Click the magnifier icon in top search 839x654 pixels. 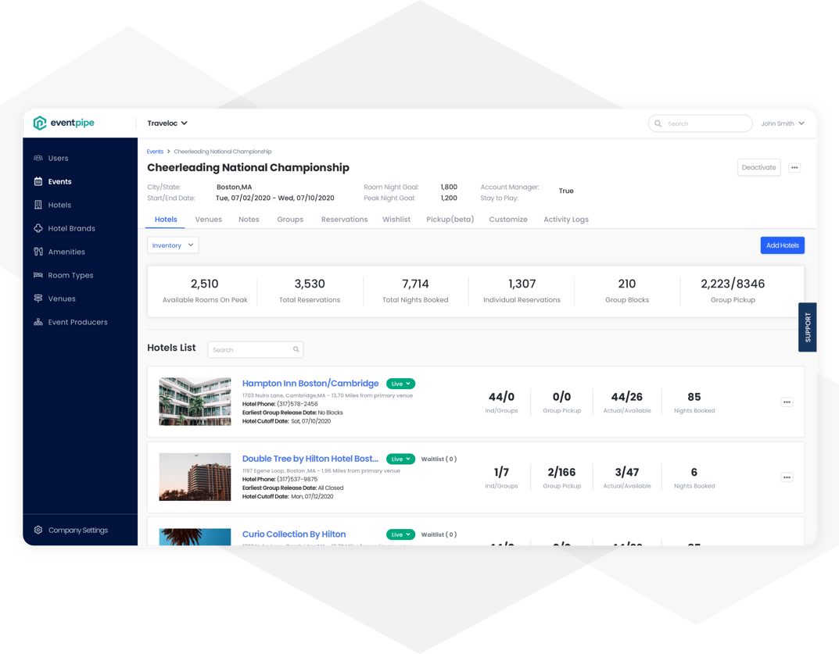click(x=658, y=123)
